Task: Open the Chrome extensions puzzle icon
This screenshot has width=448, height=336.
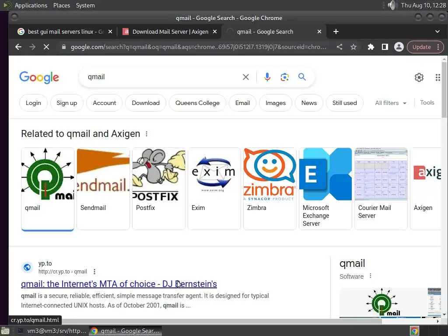Action: (371, 47)
